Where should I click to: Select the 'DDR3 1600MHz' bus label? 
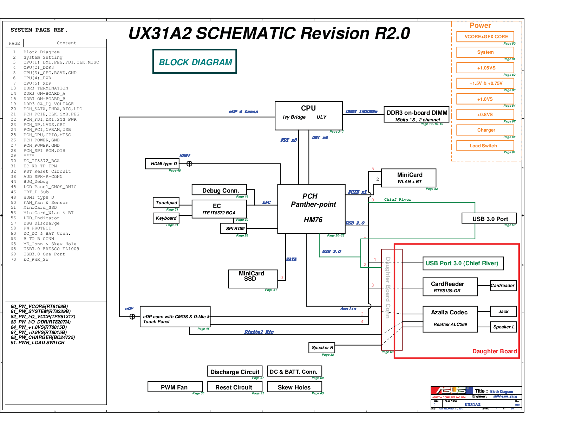point(361,112)
